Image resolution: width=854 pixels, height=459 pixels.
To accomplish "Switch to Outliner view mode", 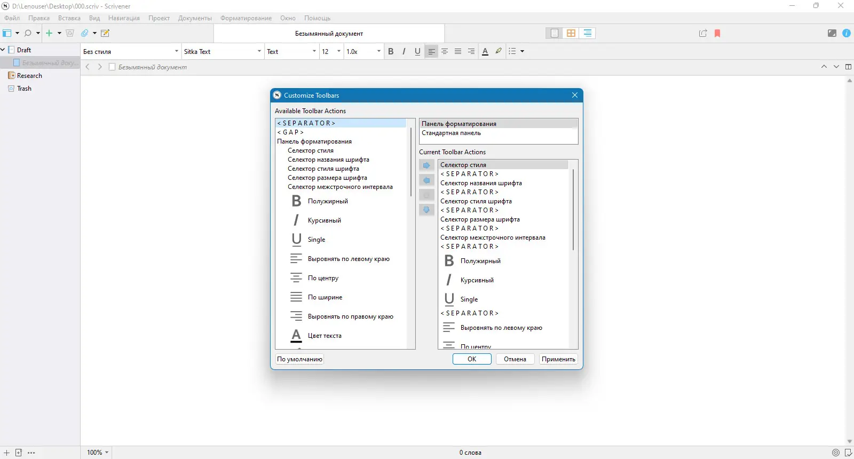I will tap(588, 33).
